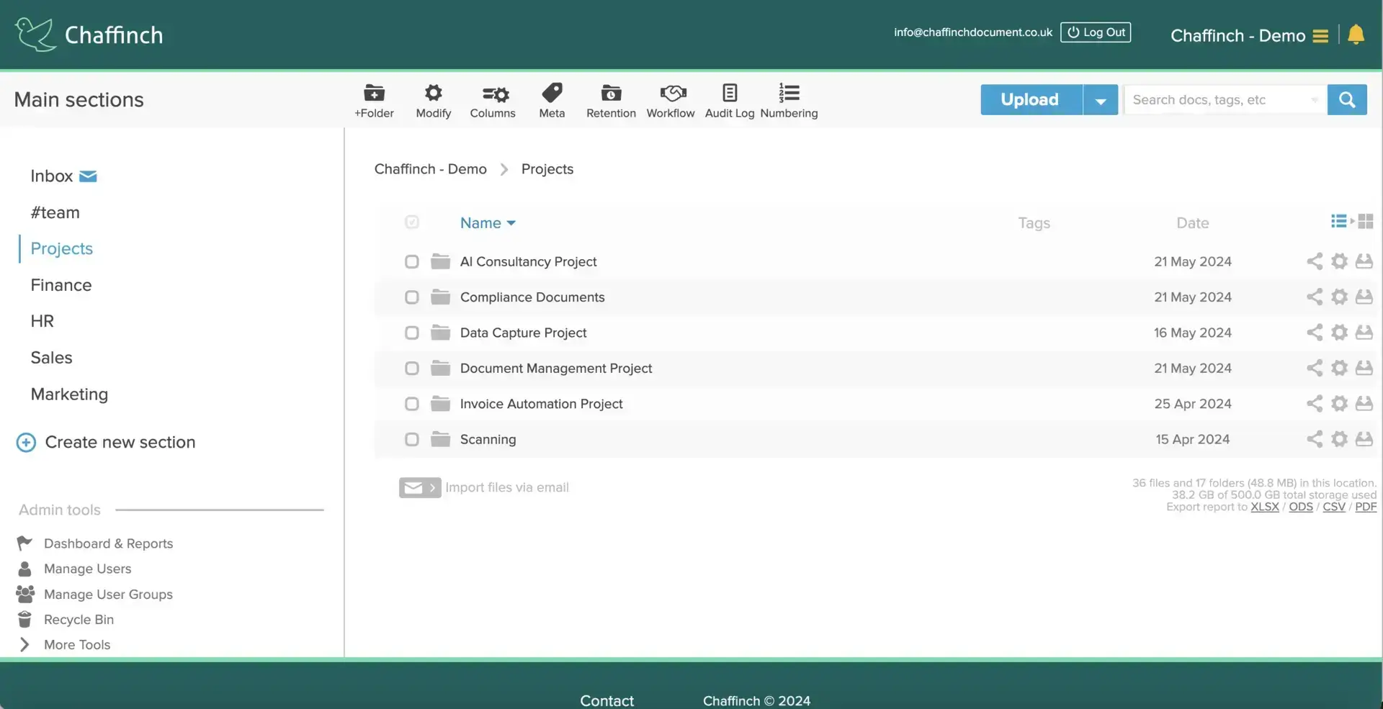The image size is (1383, 709).
Task: Tick the select-all checkbox in header
Action: click(x=411, y=222)
